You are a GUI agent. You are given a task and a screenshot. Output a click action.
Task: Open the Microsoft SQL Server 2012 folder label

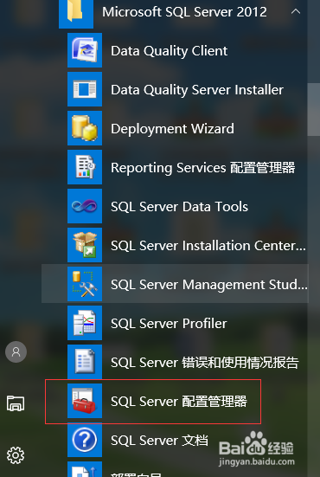point(184,12)
